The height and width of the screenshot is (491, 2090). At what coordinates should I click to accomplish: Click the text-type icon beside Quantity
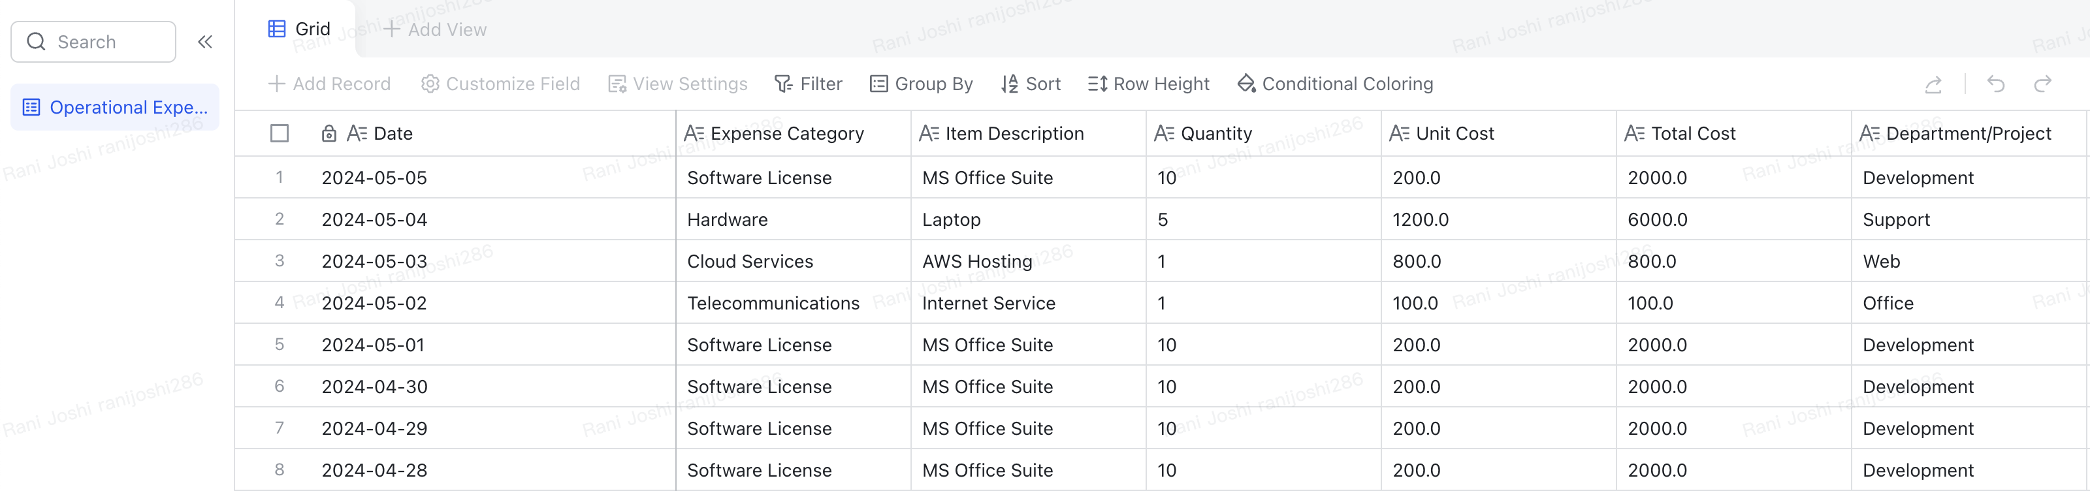click(1165, 133)
